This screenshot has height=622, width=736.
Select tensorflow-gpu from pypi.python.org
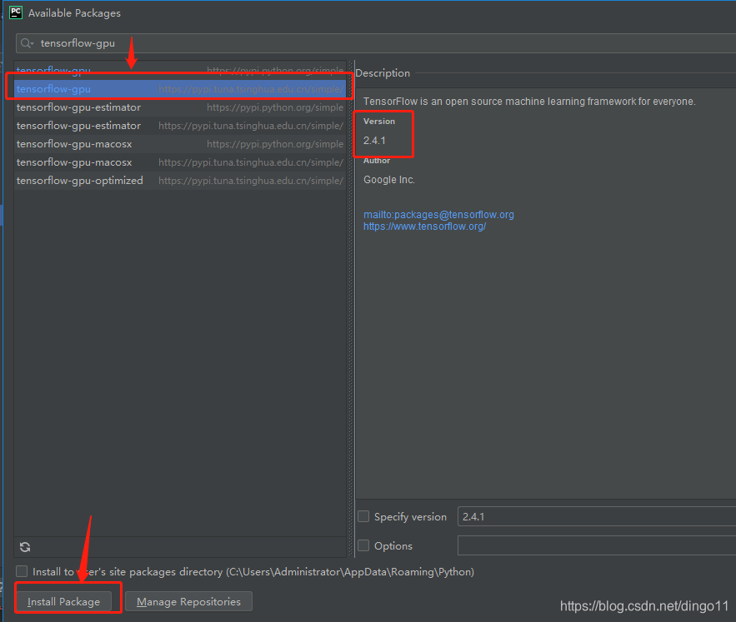(x=180, y=71)
